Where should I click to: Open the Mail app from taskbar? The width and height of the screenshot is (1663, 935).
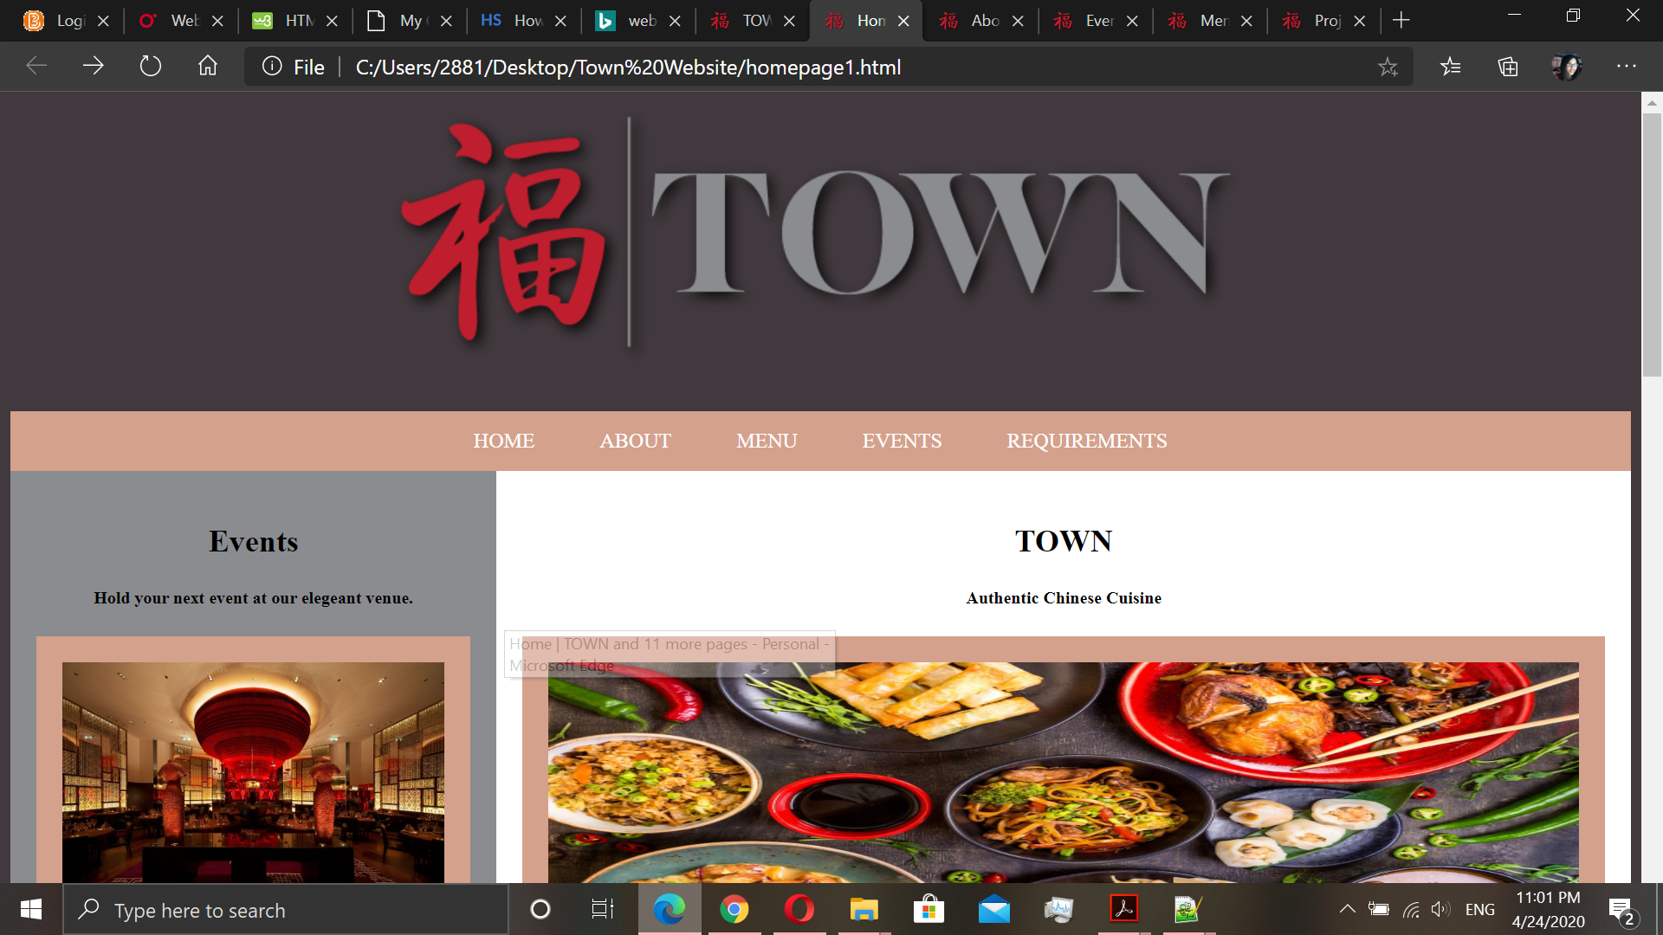[993, 909]
